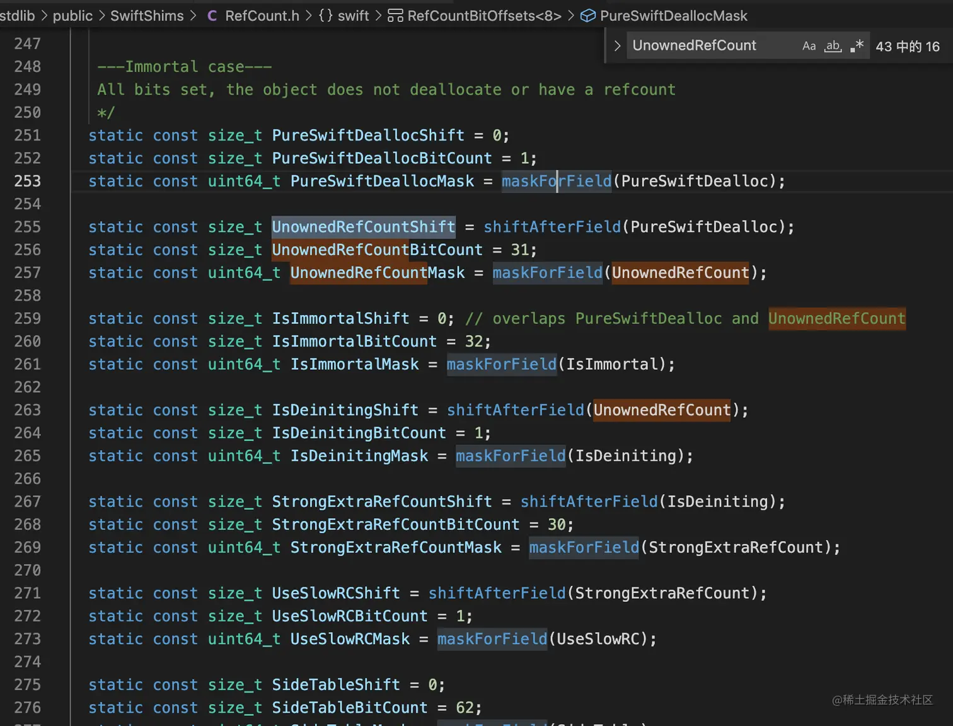The height and width of the screenshot is (726, 953).
Task: Click line number 276 in the gutter
Action: click(27, 708)
